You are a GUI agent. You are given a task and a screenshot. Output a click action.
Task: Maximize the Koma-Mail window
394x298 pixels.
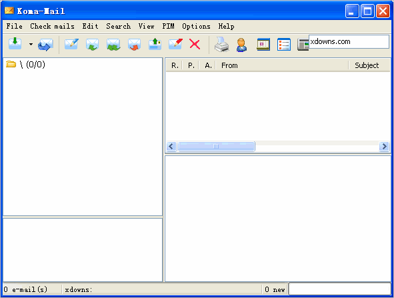click(x=367, y=11)
